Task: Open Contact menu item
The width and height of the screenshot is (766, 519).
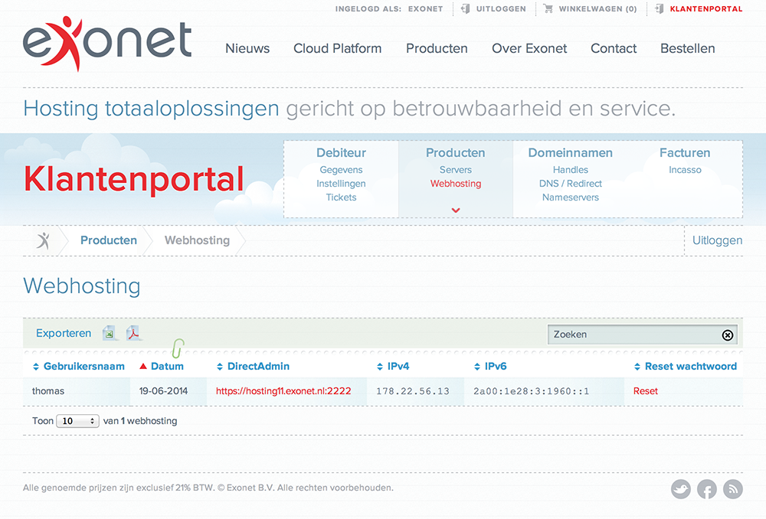Action: point(614,48)
